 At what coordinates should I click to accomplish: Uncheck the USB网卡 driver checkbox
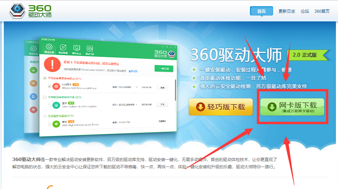49,86
